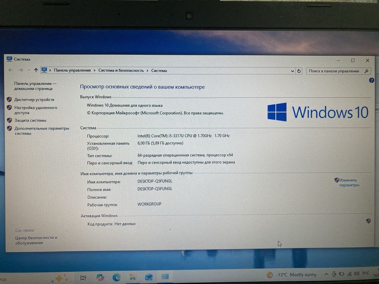Open Task View on taskbar
The image size is (379, 284).
83,278
